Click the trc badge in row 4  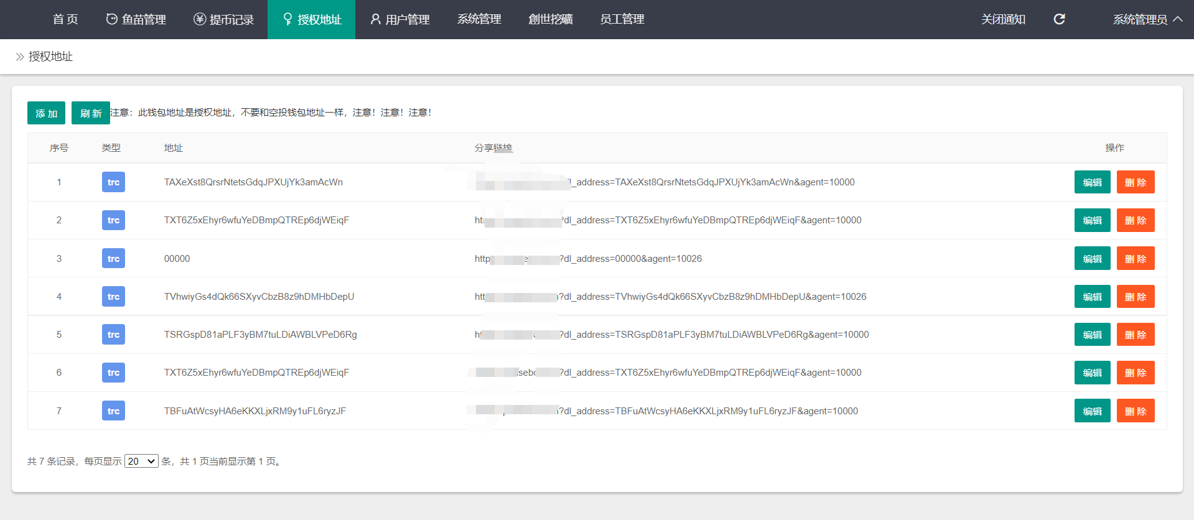pos(113,297)
